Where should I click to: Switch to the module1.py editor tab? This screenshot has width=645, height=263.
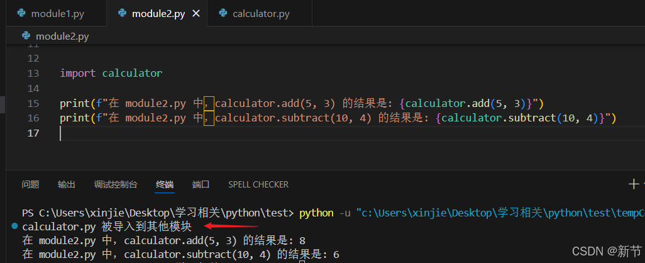pos(56,14)
